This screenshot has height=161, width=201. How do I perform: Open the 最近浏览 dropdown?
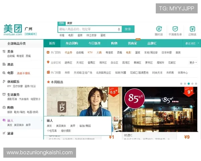pyautogui.click(x=192, y=43)
